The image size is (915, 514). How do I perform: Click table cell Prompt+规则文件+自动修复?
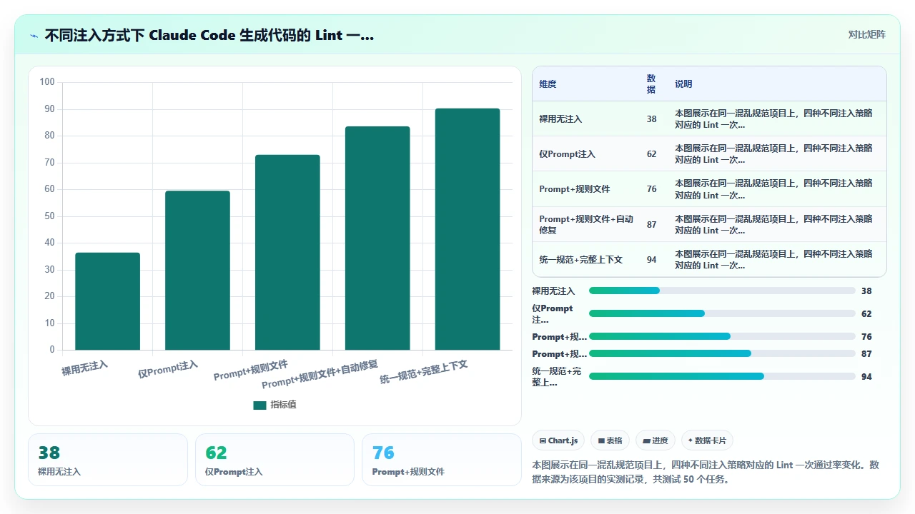tap(586, 224)
